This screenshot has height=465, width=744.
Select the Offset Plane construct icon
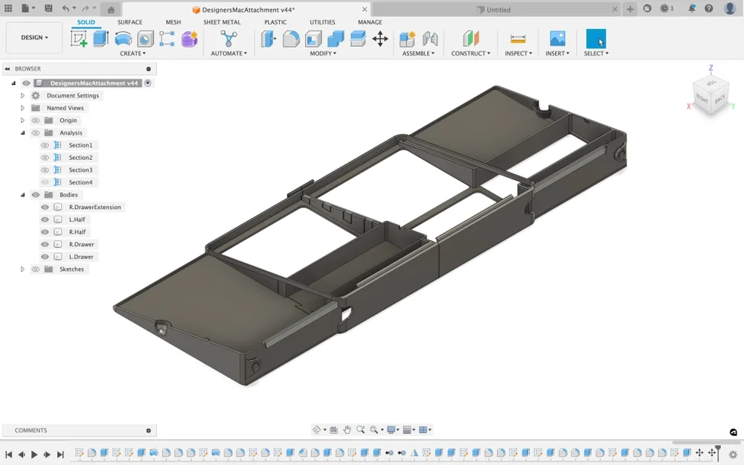click(471, 39)
